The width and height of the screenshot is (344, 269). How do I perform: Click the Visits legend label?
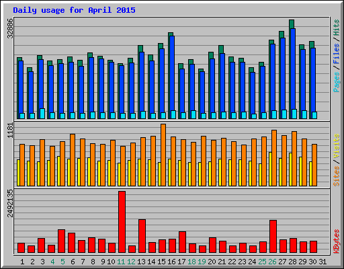[x=336, y=146]
